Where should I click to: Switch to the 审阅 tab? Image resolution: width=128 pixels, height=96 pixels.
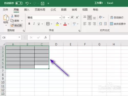(x=74, y=10)
